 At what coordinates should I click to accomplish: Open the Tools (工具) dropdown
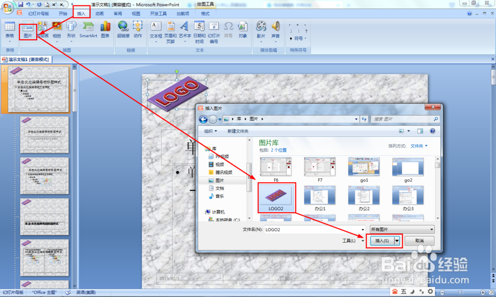(353, 240)
